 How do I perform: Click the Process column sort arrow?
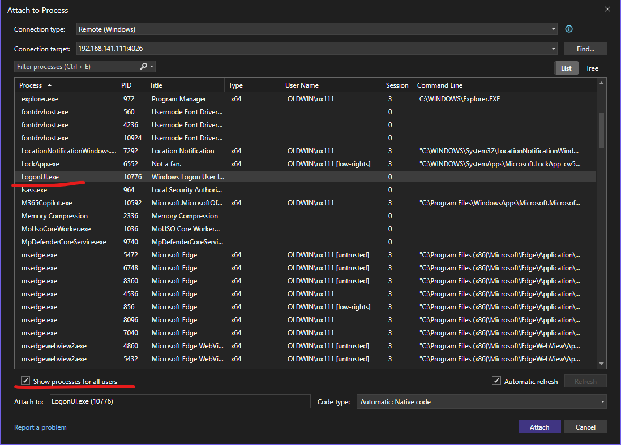(49, 85)
